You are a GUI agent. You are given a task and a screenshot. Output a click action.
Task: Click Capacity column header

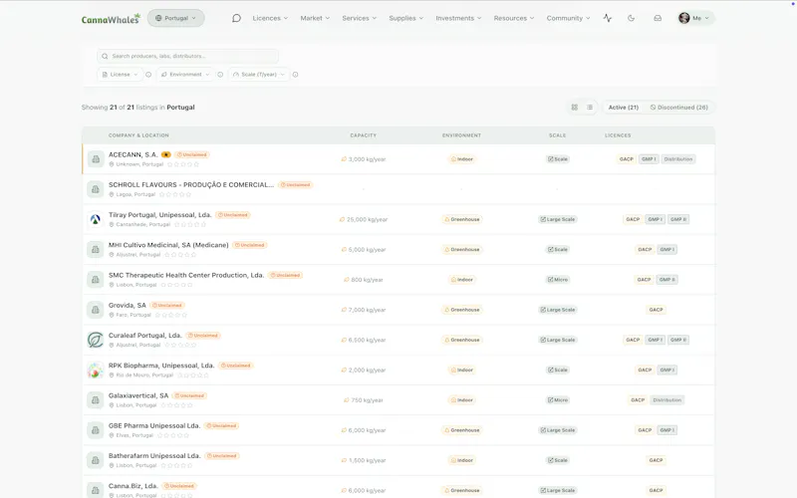tap(364, 135)
